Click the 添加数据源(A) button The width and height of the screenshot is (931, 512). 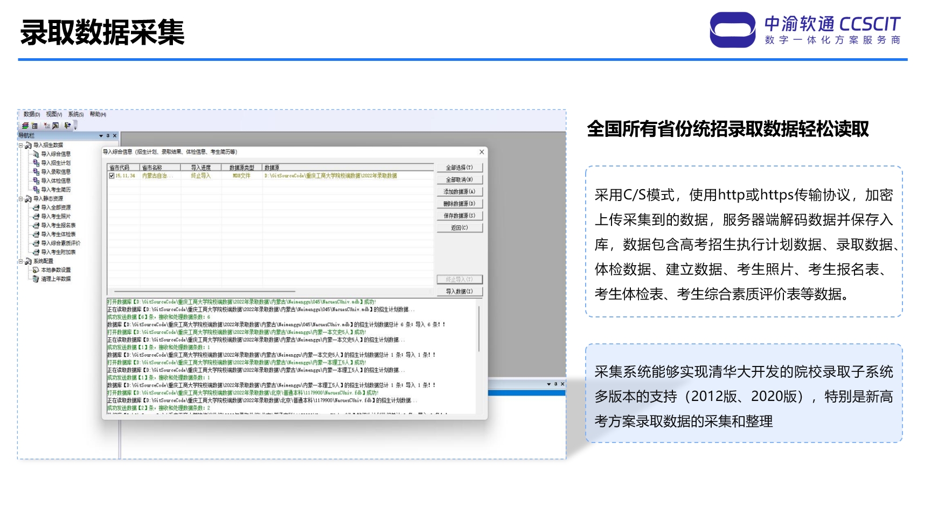click(x=460, y=192)
